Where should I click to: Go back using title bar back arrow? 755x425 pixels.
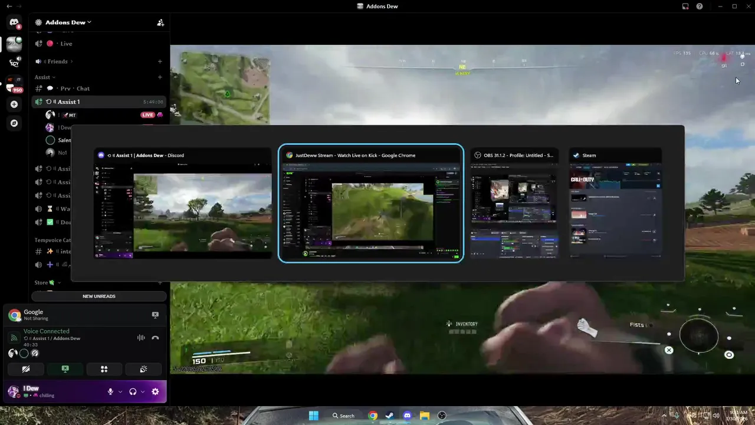(9, 6)
